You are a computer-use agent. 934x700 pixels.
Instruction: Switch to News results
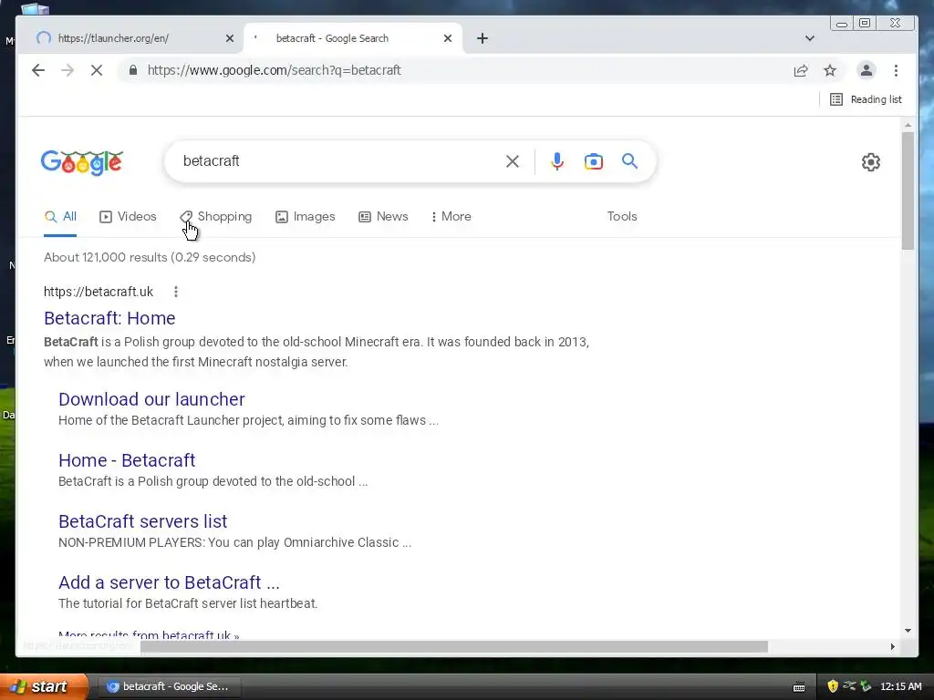coord(383,217)
